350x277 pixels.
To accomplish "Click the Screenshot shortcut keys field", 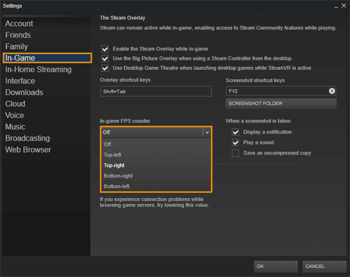I will click(x=281, y=91).
